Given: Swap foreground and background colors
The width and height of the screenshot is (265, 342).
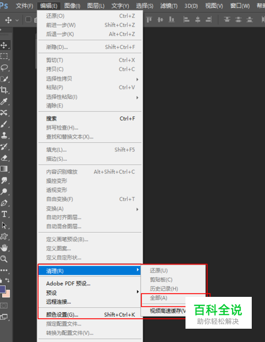Looking at the screenshot, I should pos(7,280).
